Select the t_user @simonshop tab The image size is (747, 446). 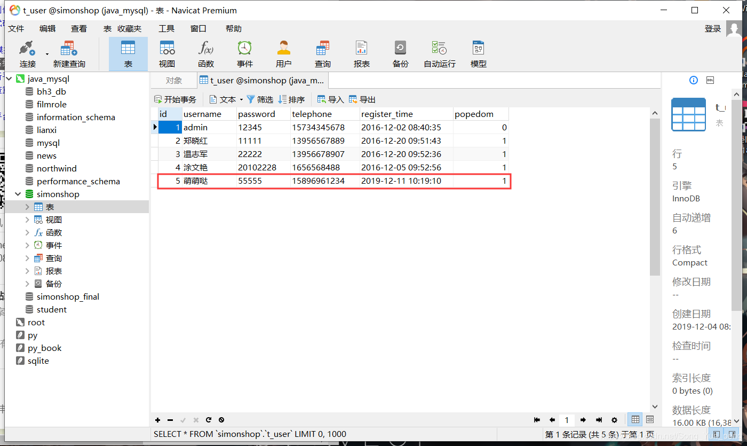click(x=262, y=81)
